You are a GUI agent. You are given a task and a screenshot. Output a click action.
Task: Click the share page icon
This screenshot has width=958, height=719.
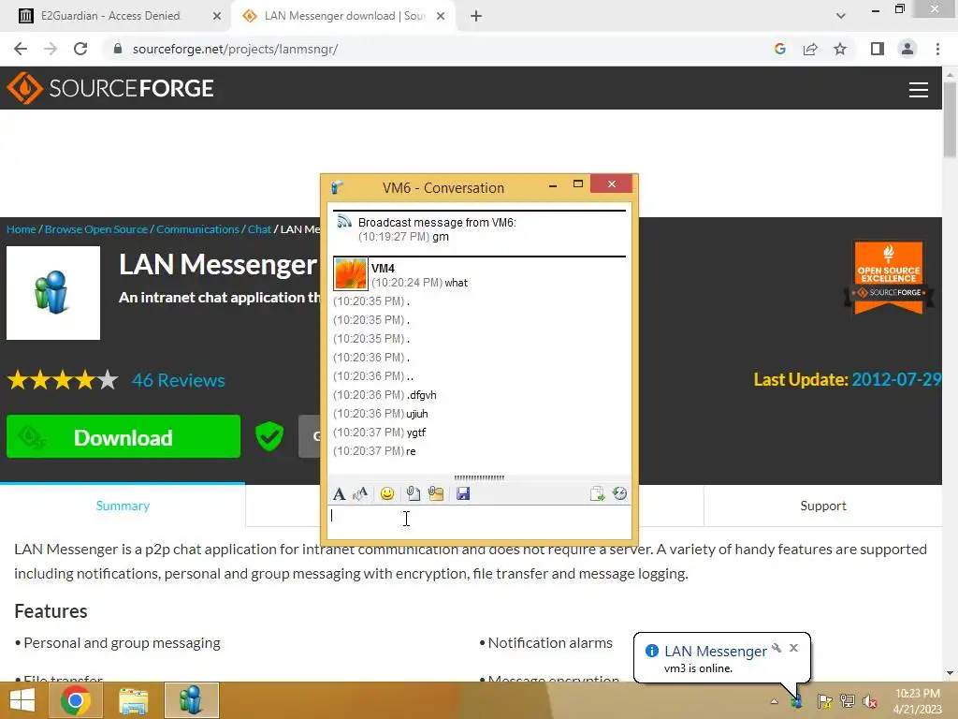(x=810, y=49)
